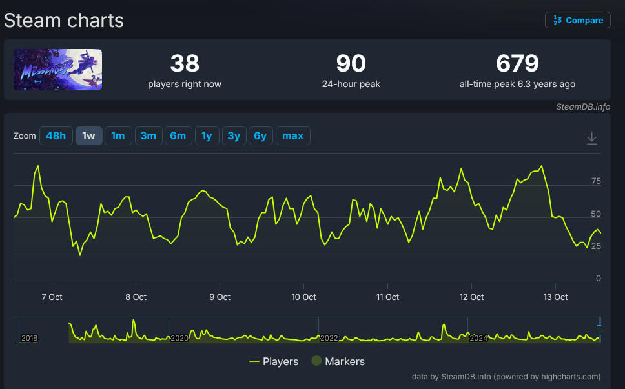Click the 12 Oct axis label
Screen dimensions: 625x389
[x=471, y=297]
